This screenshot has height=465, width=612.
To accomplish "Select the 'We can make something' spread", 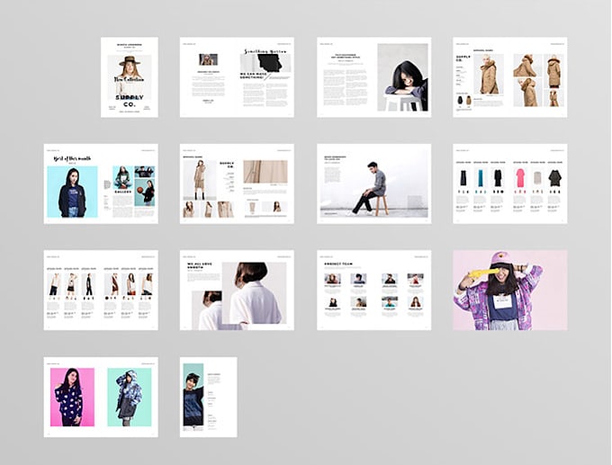I will [x=237, y=77].
